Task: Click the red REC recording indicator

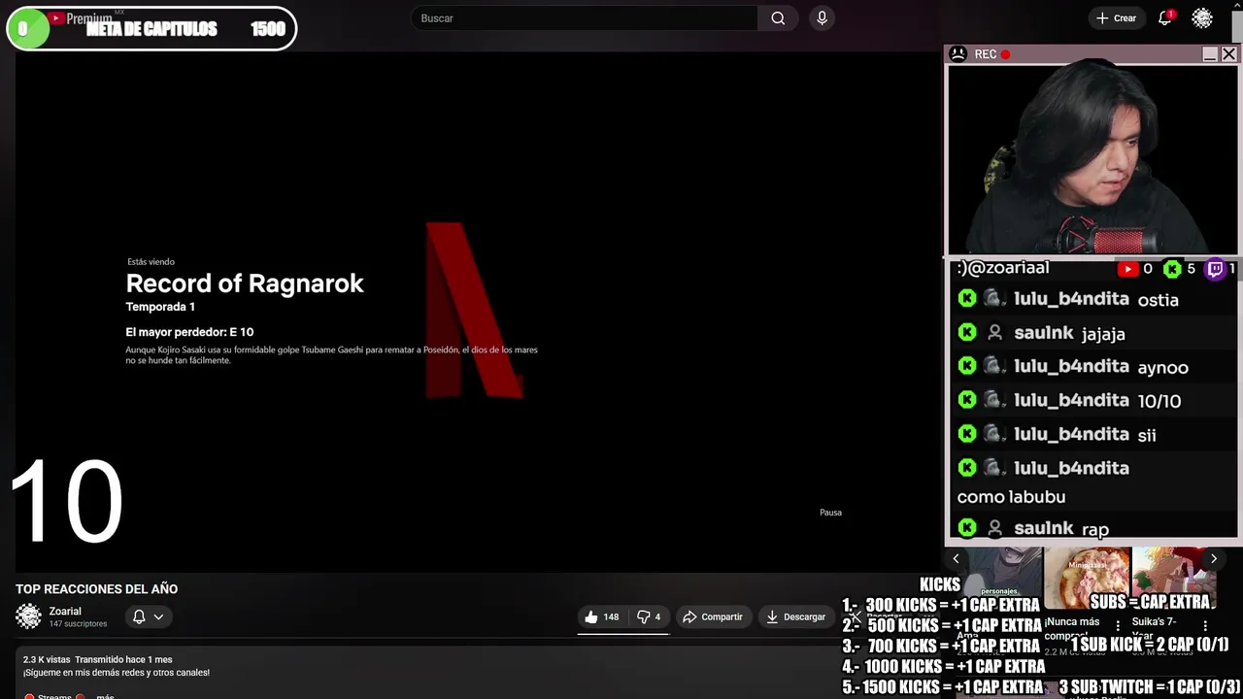Action: click(1006, 54)
